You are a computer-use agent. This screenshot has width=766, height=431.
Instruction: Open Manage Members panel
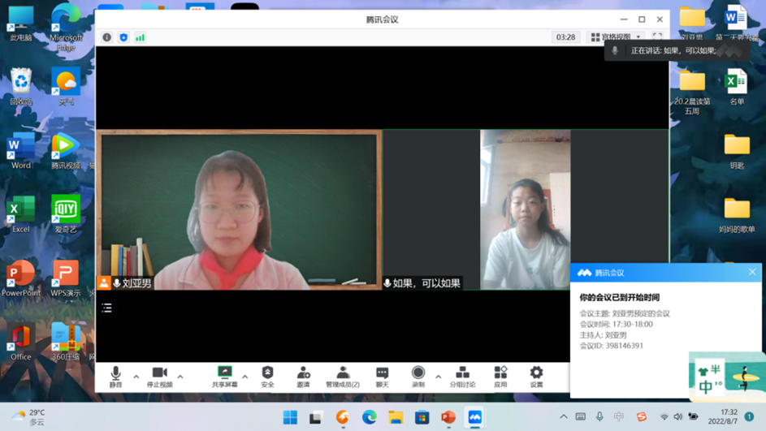point(342,376)
